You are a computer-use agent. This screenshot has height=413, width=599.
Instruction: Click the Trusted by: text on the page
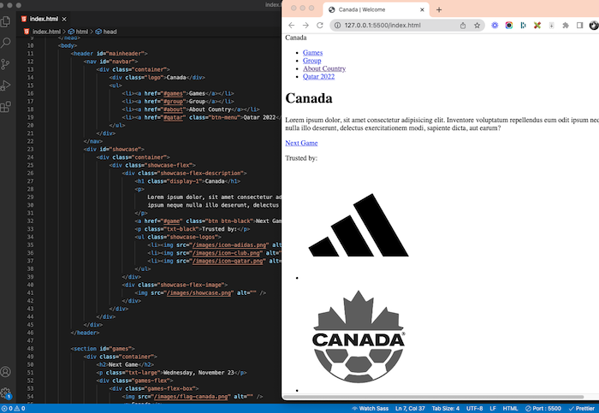click(301, 158)
